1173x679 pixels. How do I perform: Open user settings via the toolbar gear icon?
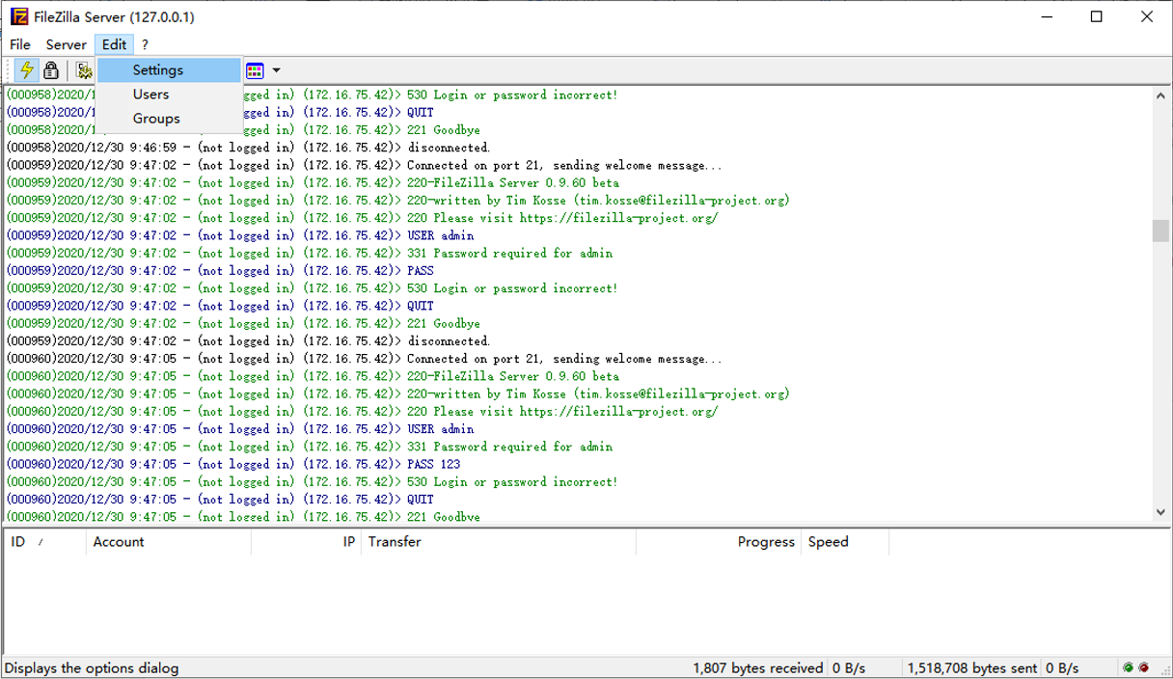[x=84, y=69]
